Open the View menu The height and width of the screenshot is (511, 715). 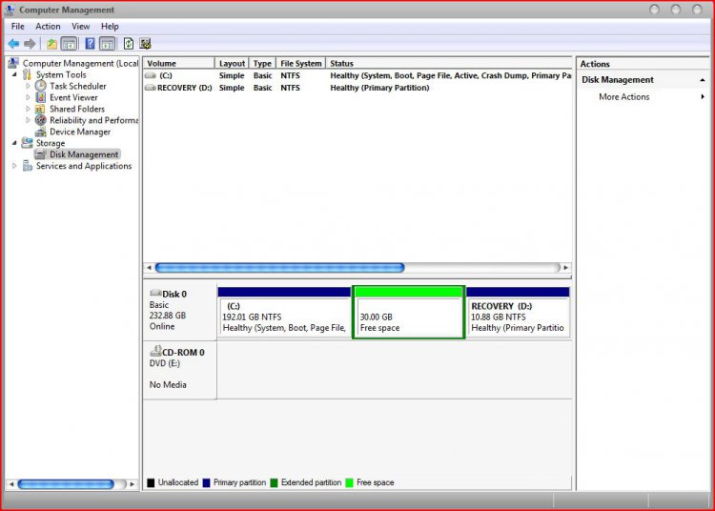[x=80, y=27]
